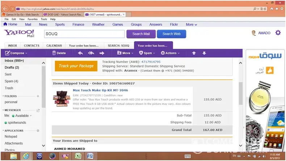The image size is (286, 161).
Task: Switch to the CALENDAR tab
Action: [x=54, y=45]
